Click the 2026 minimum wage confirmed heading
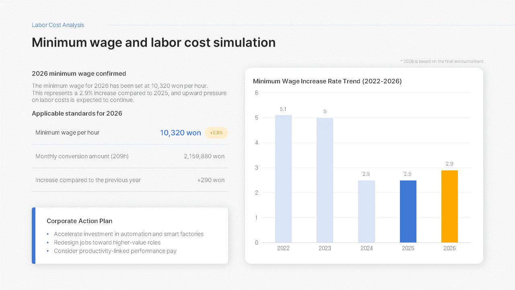This screenshot has width=515, height=290. pos(79,74)
